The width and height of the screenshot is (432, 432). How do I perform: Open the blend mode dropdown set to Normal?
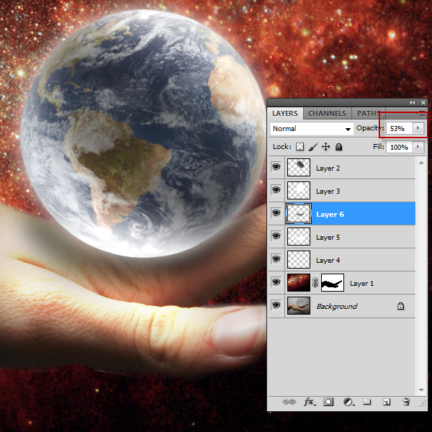tap(312, 129)
